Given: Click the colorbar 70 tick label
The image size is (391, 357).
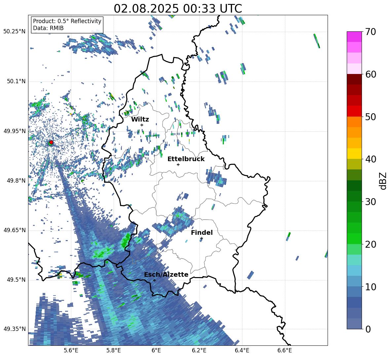Looking at the screenshot, I should tap(370, 32).
